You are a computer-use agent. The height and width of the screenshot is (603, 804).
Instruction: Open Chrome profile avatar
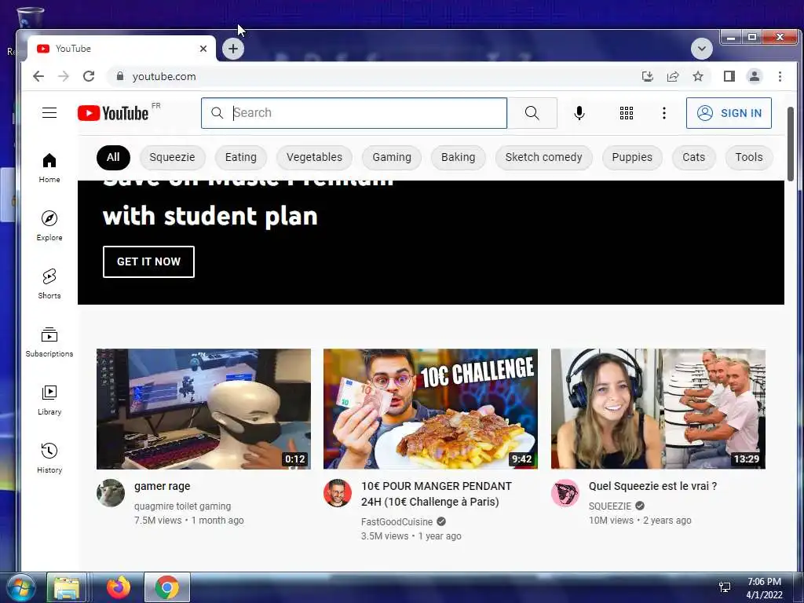pyautogui.click(x=755, y=76)
